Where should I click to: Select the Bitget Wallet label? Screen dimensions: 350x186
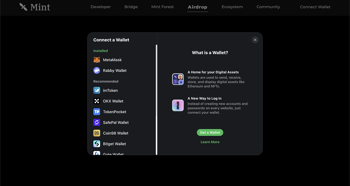[x=115, y=144]
